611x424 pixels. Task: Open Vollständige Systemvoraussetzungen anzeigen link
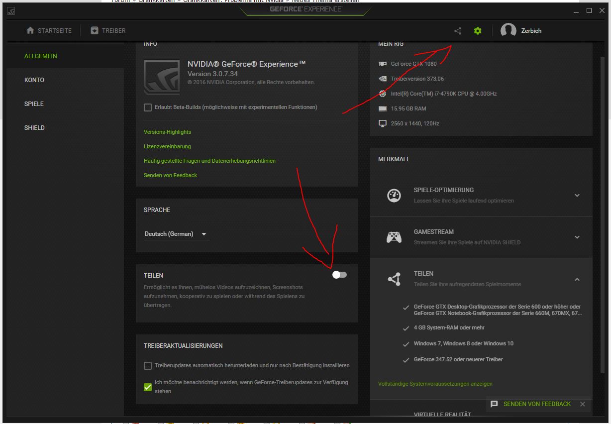tap(435, 384)
